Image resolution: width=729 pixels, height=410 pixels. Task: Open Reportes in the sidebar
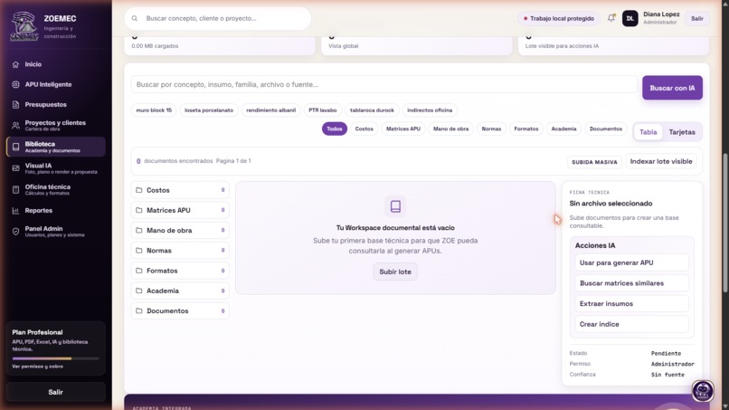(x=55, y=210)
